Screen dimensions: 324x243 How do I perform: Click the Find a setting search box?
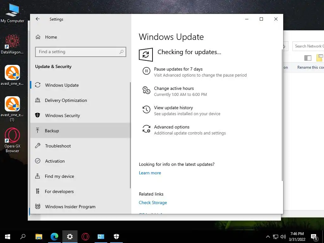click(81, 52)
